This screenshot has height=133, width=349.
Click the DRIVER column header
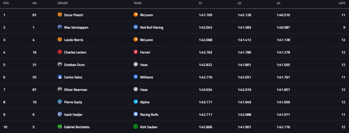point(63,3)
